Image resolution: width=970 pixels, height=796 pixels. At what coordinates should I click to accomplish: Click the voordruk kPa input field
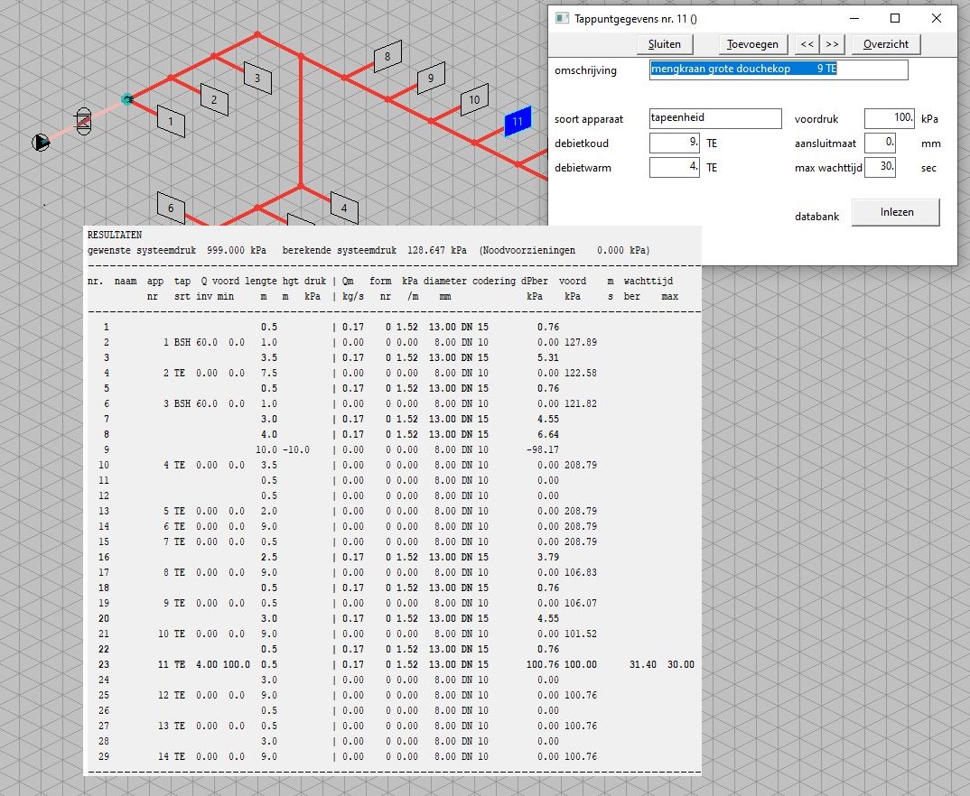pos(889,118)
